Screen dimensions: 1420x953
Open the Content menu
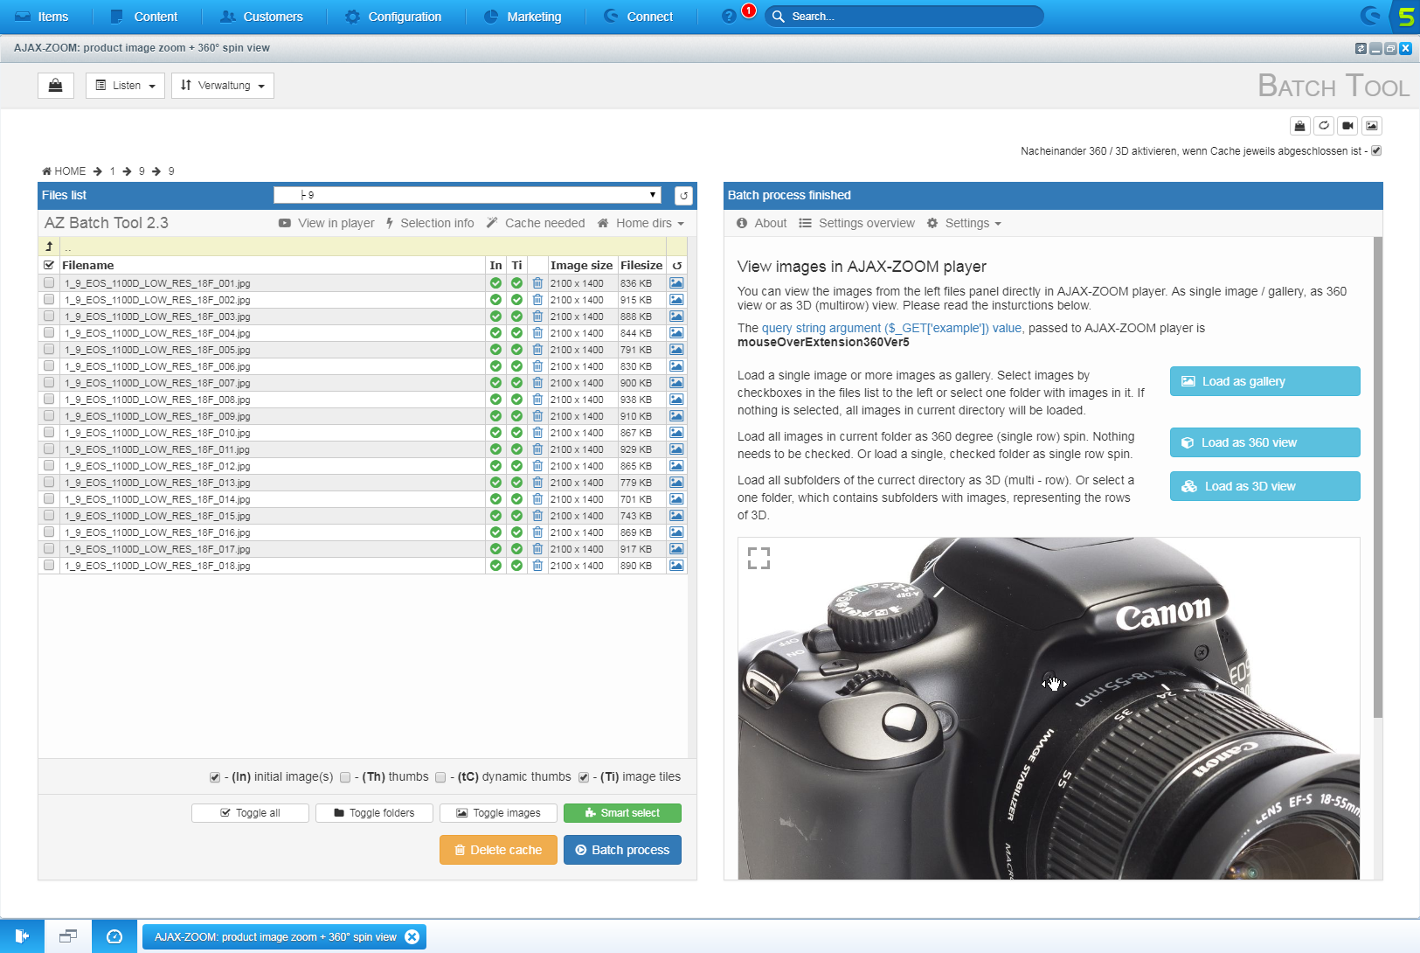(x=144, y=17)
